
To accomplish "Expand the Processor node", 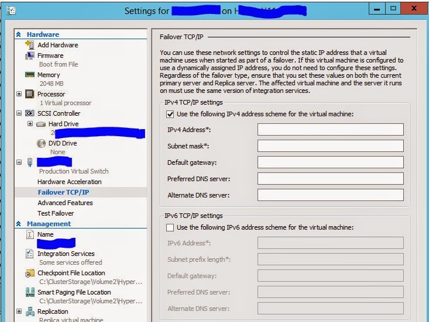I will (x=19, y=94).
